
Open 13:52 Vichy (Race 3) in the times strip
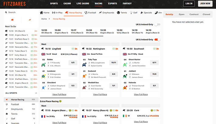[123, 31]
